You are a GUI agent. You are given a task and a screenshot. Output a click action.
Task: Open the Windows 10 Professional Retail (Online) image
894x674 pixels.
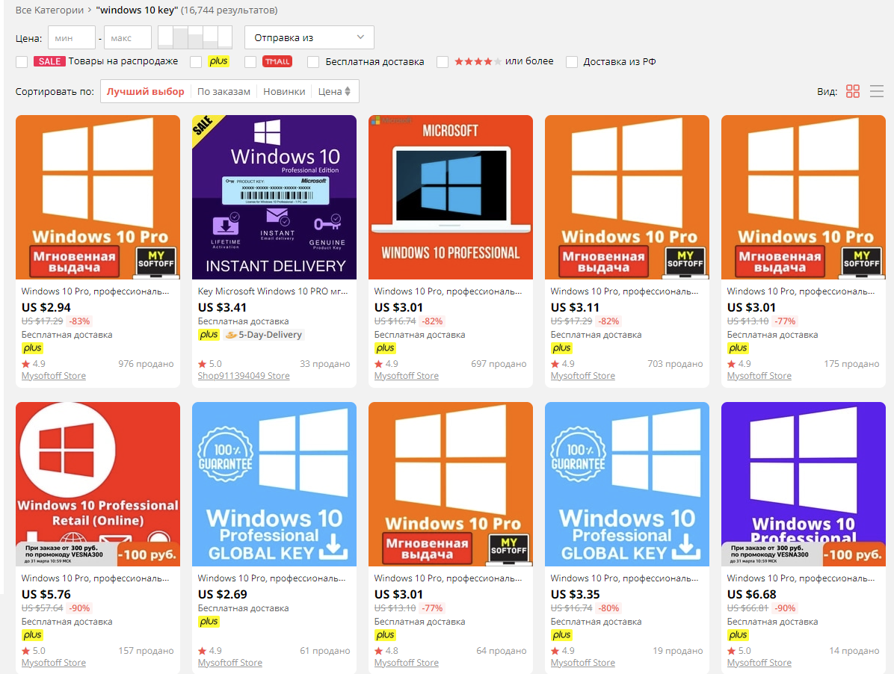click(x=98, y=484)
